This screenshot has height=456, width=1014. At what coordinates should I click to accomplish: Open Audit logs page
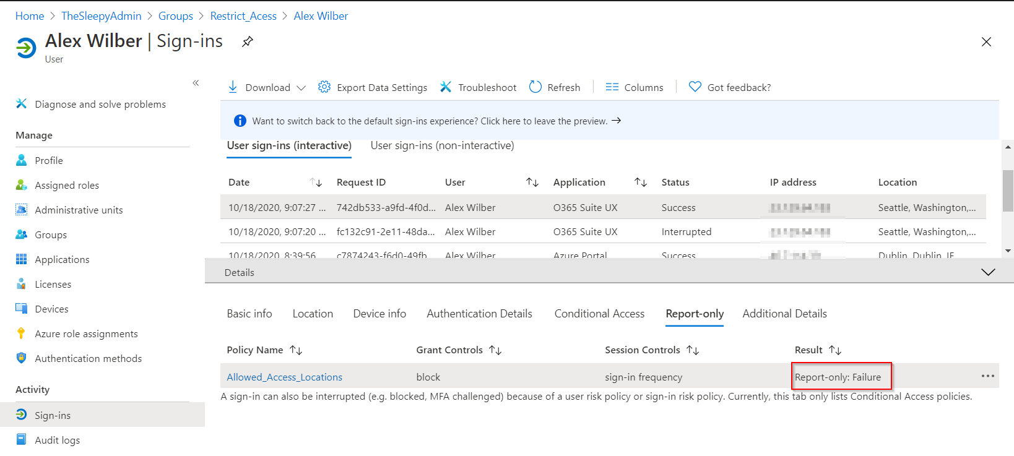click(x=57, y=440)
